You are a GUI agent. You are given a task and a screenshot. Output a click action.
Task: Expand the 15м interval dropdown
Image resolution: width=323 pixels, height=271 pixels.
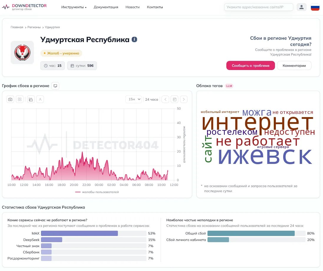pos(134,99)
